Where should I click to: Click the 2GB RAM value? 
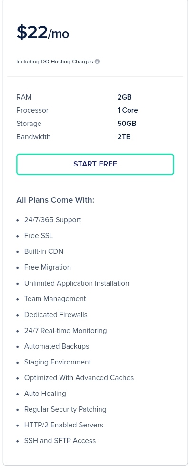pyautogui.click(x=124, y=97)
